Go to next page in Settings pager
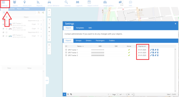This screenshot has height=97, width=179. 124,94
